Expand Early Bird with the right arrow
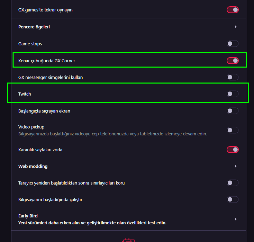 (x=236, y=219)
